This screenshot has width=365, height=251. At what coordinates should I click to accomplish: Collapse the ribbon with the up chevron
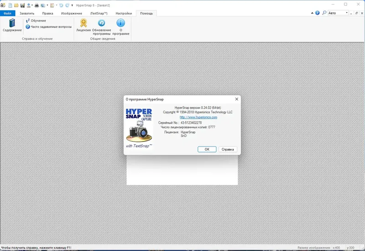click(312, 13)
